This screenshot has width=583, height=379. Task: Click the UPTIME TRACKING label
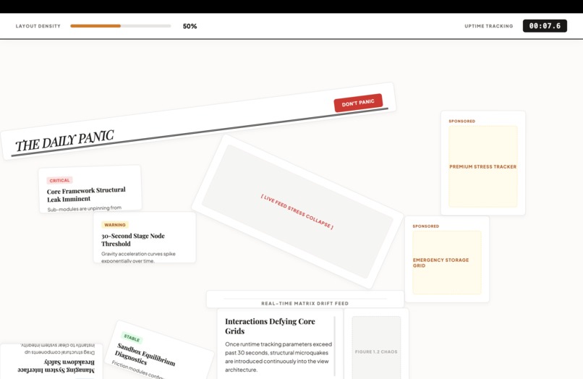(x=488, y=26)
